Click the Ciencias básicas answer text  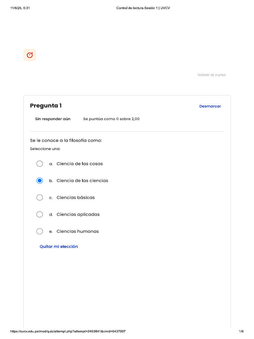[76, 198]
